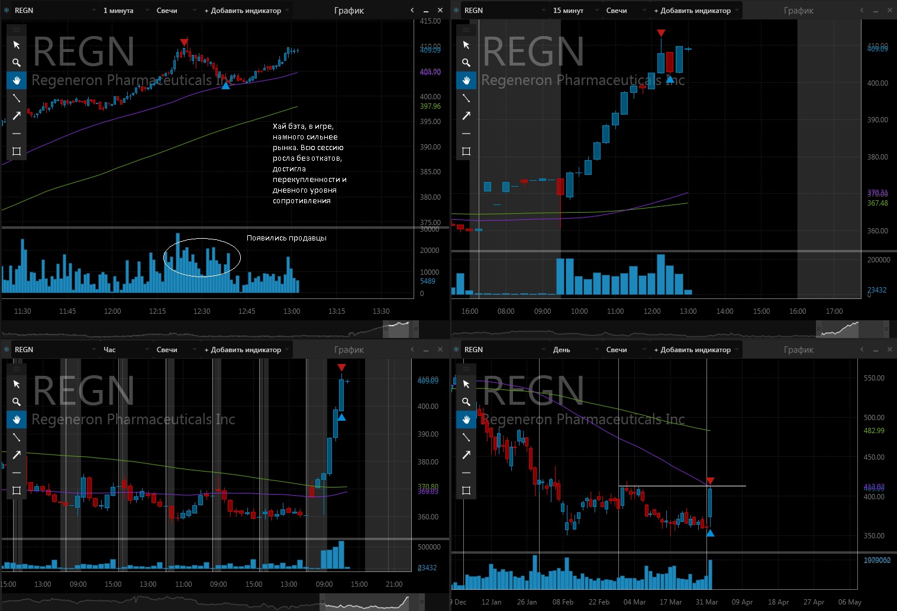Select the trend line tool in Час chart
The width and height of the screenshot is (897, 611).
(x=17, y=437)
